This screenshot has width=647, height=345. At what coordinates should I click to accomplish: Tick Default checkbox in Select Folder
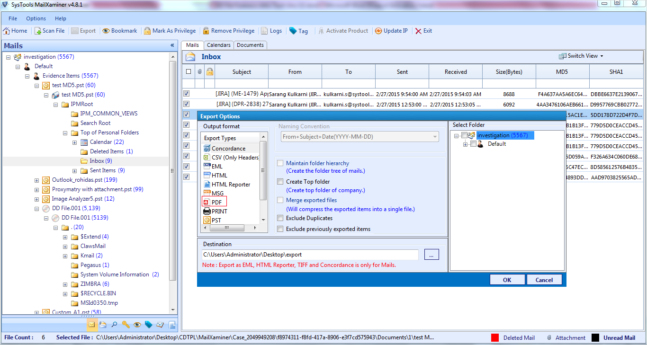click(x=473, y=144)
